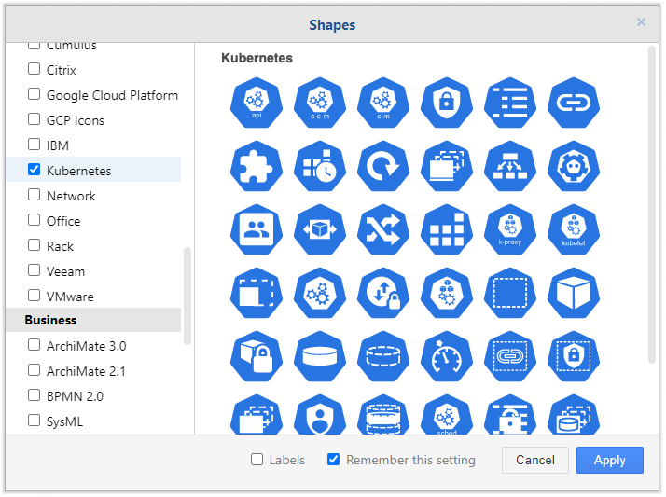Click the Cancel button
666x497 pixels.
point(535,460)
